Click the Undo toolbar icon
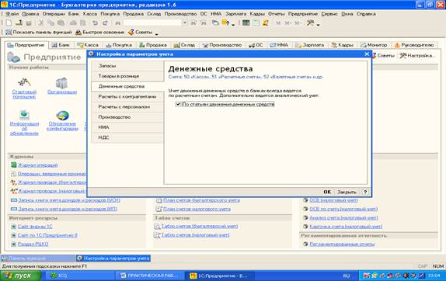Screen dimensions: 446x281 tap(96, 23)
